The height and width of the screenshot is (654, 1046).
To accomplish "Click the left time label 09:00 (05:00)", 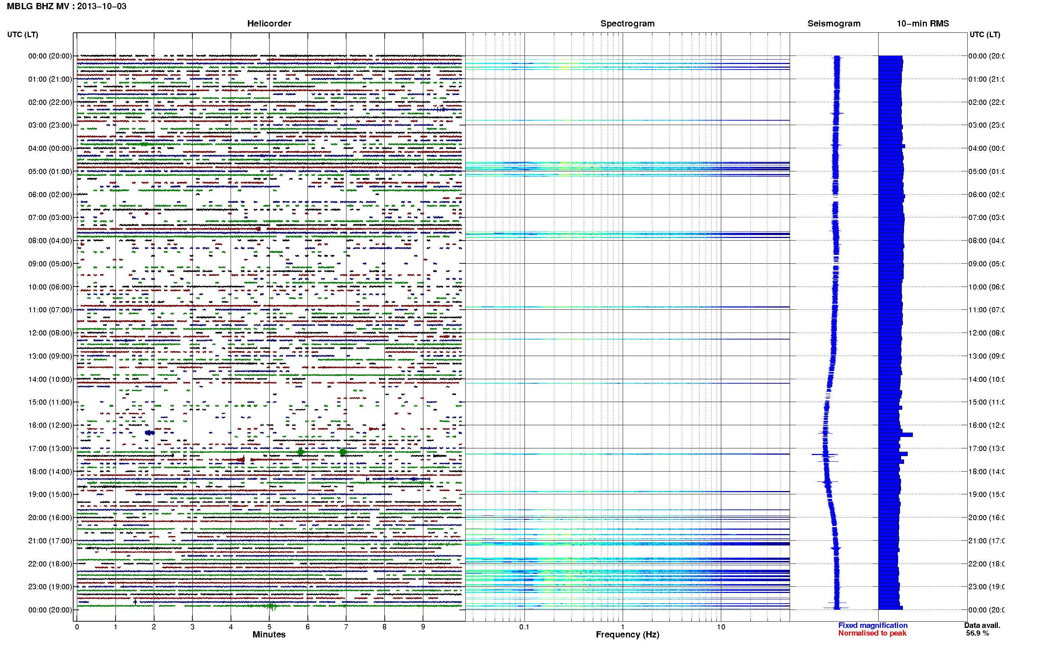I will 50,264.
